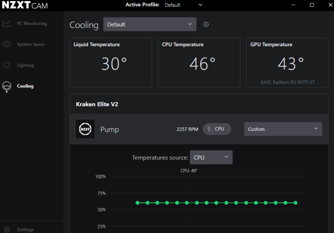
Task: Click the Liquid Temperature card
Action: point(111,63)
